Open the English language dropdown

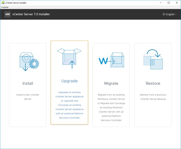[170, 14]
